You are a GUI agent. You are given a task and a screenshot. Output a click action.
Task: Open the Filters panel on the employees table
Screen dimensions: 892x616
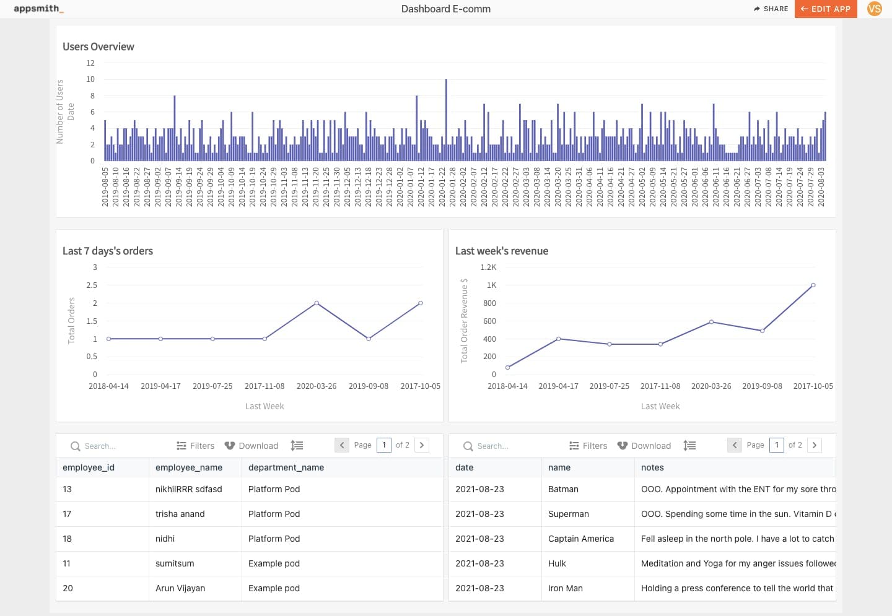[x=195, y=445]
